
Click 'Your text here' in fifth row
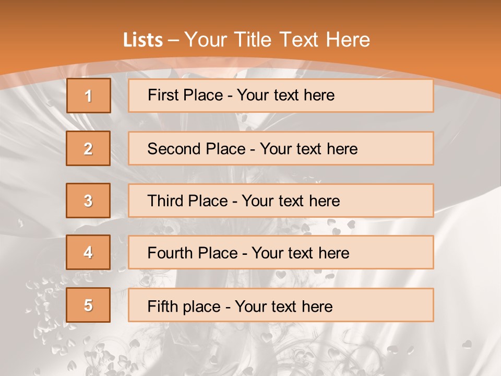coord(283,306)
